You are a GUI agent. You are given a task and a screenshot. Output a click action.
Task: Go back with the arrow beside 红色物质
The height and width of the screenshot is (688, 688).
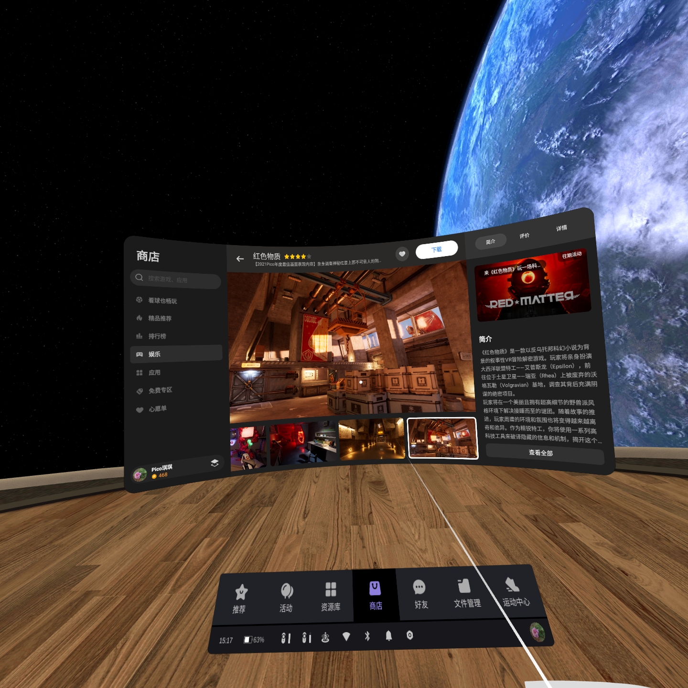[x=240, y=259]
